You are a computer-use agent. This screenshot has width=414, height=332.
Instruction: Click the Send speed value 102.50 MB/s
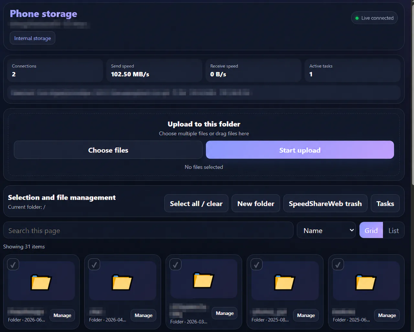tap(130, 74)
